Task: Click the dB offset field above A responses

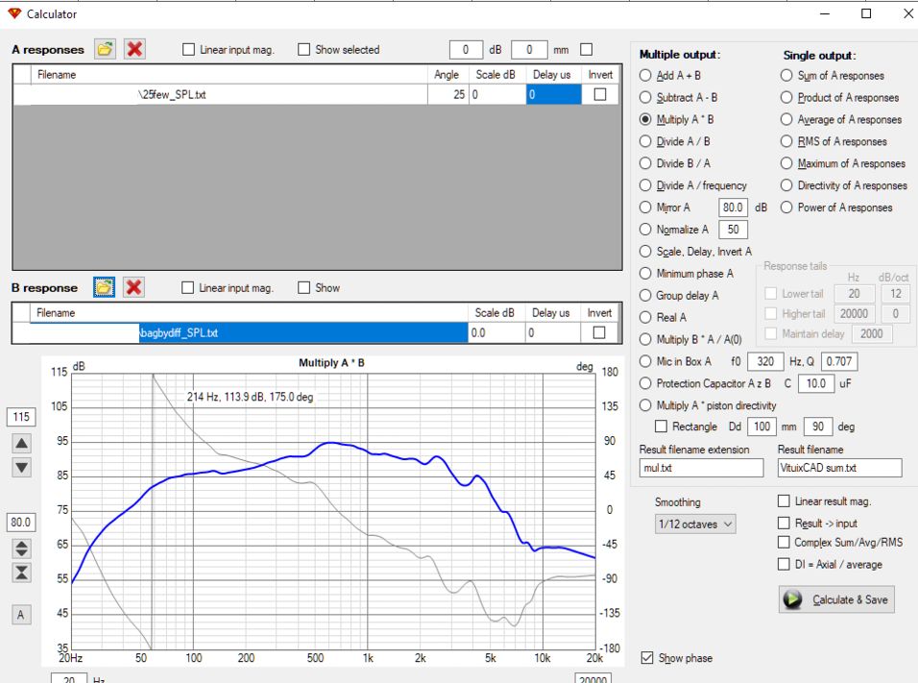Action: click(466, 50)
